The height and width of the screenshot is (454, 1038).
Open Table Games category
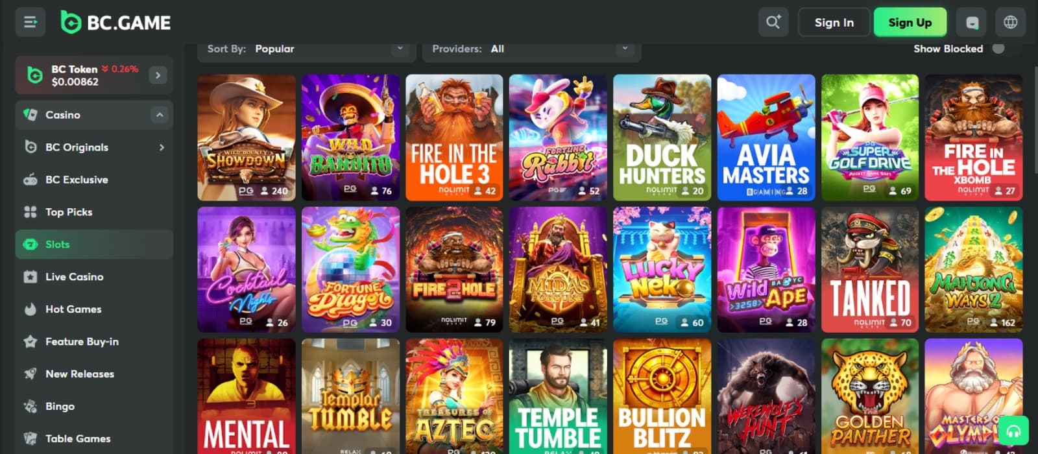coord(94,439)
